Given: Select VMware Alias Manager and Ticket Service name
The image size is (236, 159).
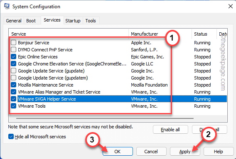Looking at the screenshot, I should coord(59,92).
